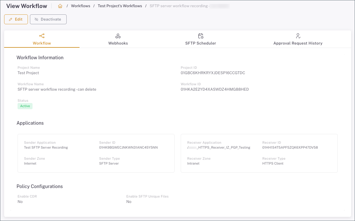Image resolution: width=355 pixels, height=221 pixels.
Task: Click the Enable SFTP Unique Files value No
Action: (x=129, y=202)
